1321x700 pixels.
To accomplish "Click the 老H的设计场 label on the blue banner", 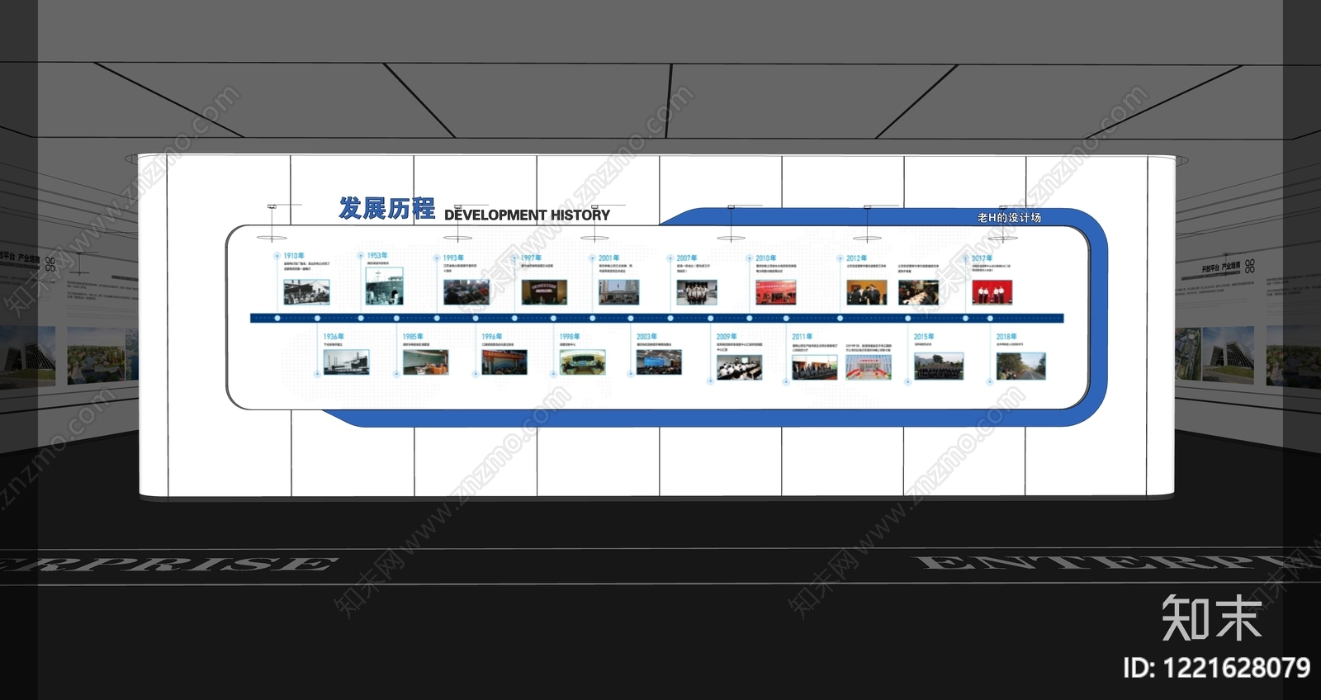I will click(x=1009, y=218).
